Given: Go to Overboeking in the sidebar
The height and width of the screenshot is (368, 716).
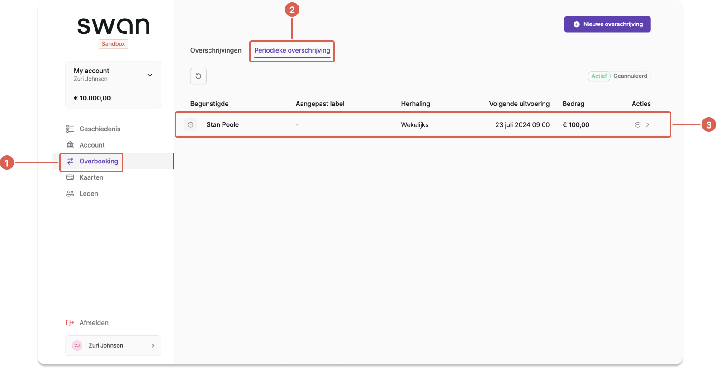Looking at the screenshot, I should [x=99, y=161].
